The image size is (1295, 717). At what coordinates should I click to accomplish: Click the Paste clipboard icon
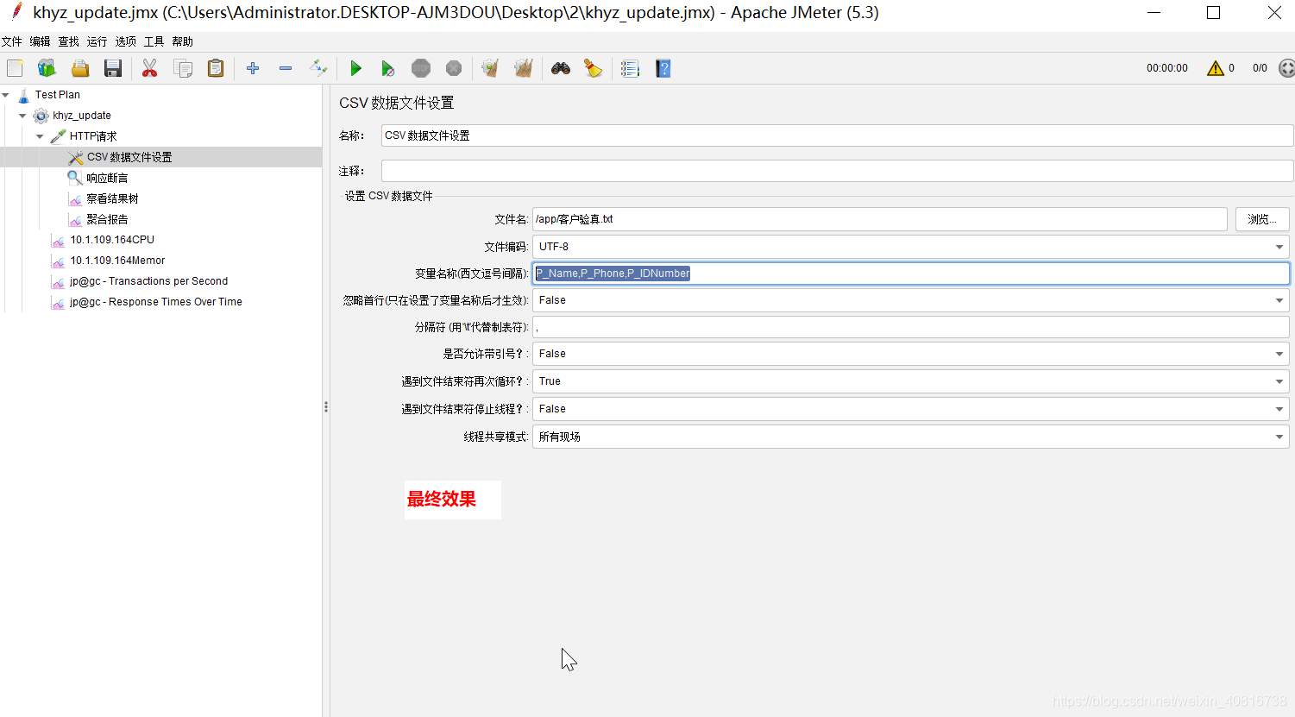216,68
